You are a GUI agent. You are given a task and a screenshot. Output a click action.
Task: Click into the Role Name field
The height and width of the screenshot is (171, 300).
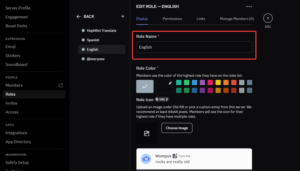coord(194,47)
